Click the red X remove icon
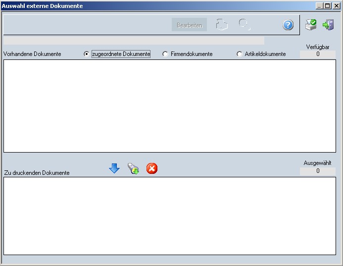Viewport: 343px width, 266px height. tap(152, 169)
